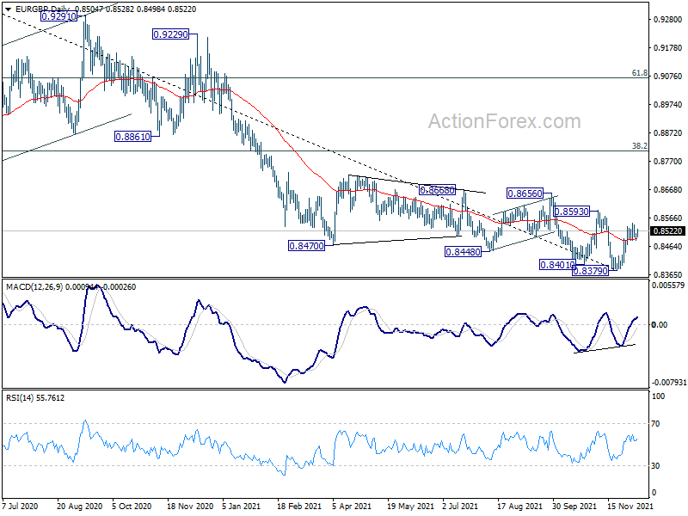This screenshot has height=516, width=688.
Task: Click the 5 Apr 2021 date label
Action: point(352,506)
